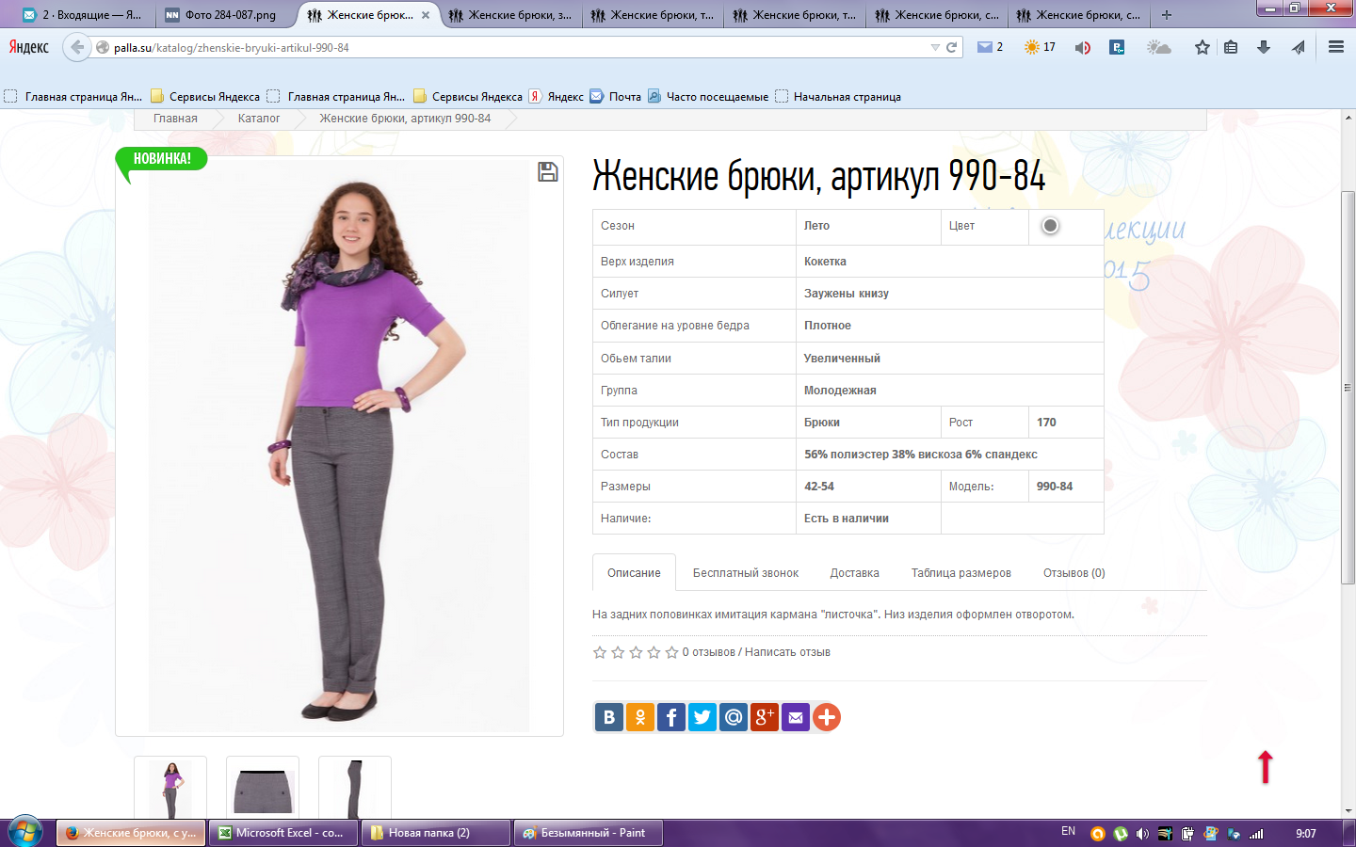Select the gray color swatch

point(1050,226)
